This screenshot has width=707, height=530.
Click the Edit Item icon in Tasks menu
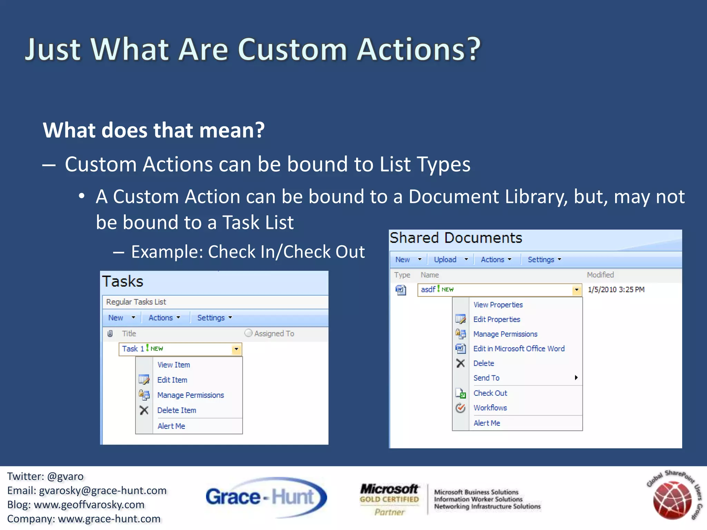pyautogui.click(x=144, y=380)
